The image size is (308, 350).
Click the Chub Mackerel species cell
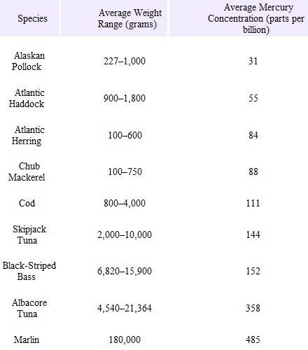click(27, 171)
